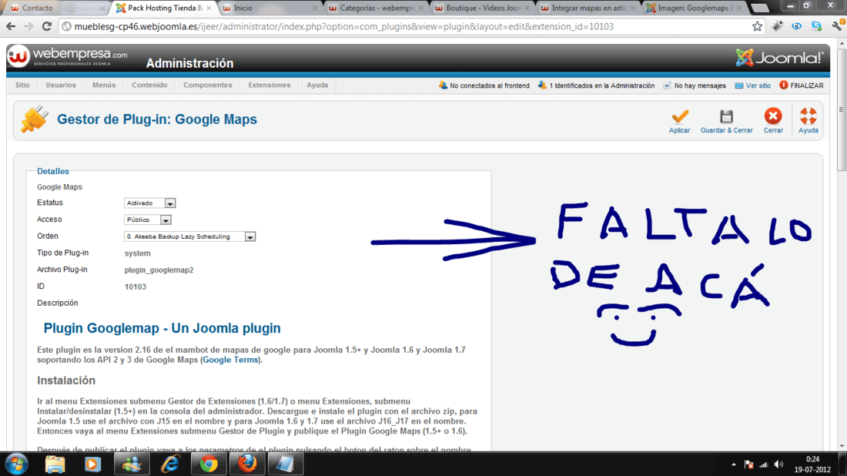847x476 pixels.
Task: Click the volume icon in system tray
Action: [x=778, y=464]
